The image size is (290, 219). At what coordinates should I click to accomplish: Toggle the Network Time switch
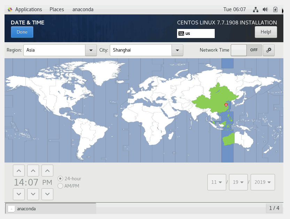pyautogui.click(x=246, y=50)
